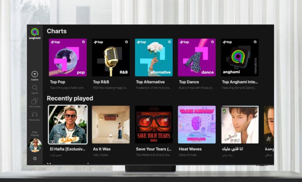Select the Top Dance title
The height and width of the screenshot is (182, 302).
point(189,82)
